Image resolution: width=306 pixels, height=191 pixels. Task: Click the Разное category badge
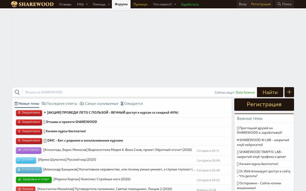point(25,189)
